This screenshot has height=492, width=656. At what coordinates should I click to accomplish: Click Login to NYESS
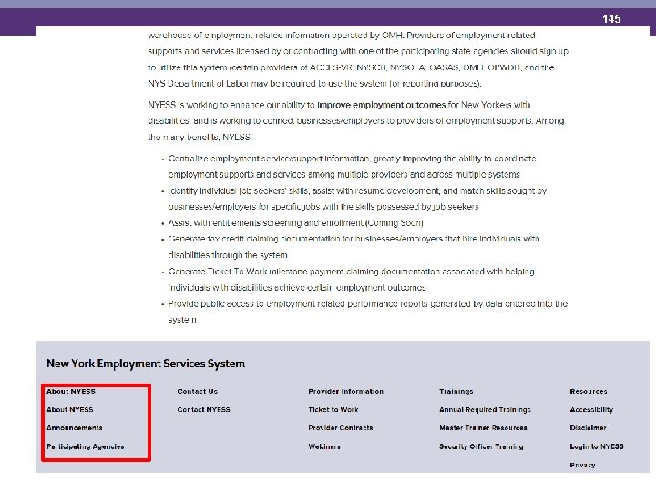point(597,446)
